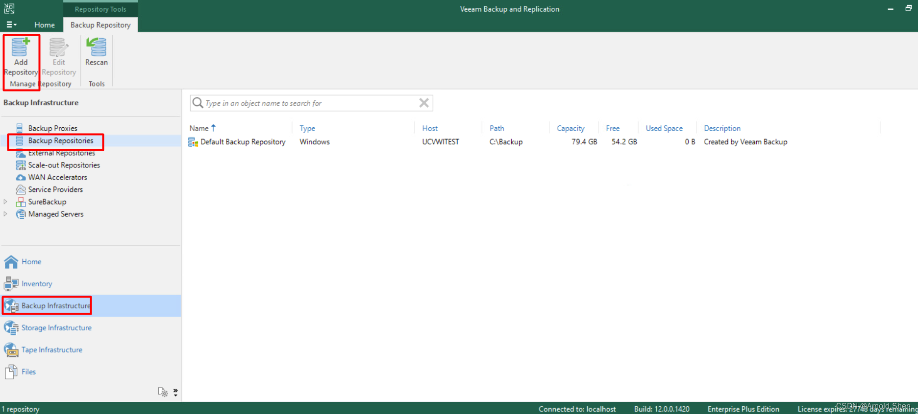Select the Default Backup Repository row
This screenshot has width=918, height=414.
pos(534,142)
